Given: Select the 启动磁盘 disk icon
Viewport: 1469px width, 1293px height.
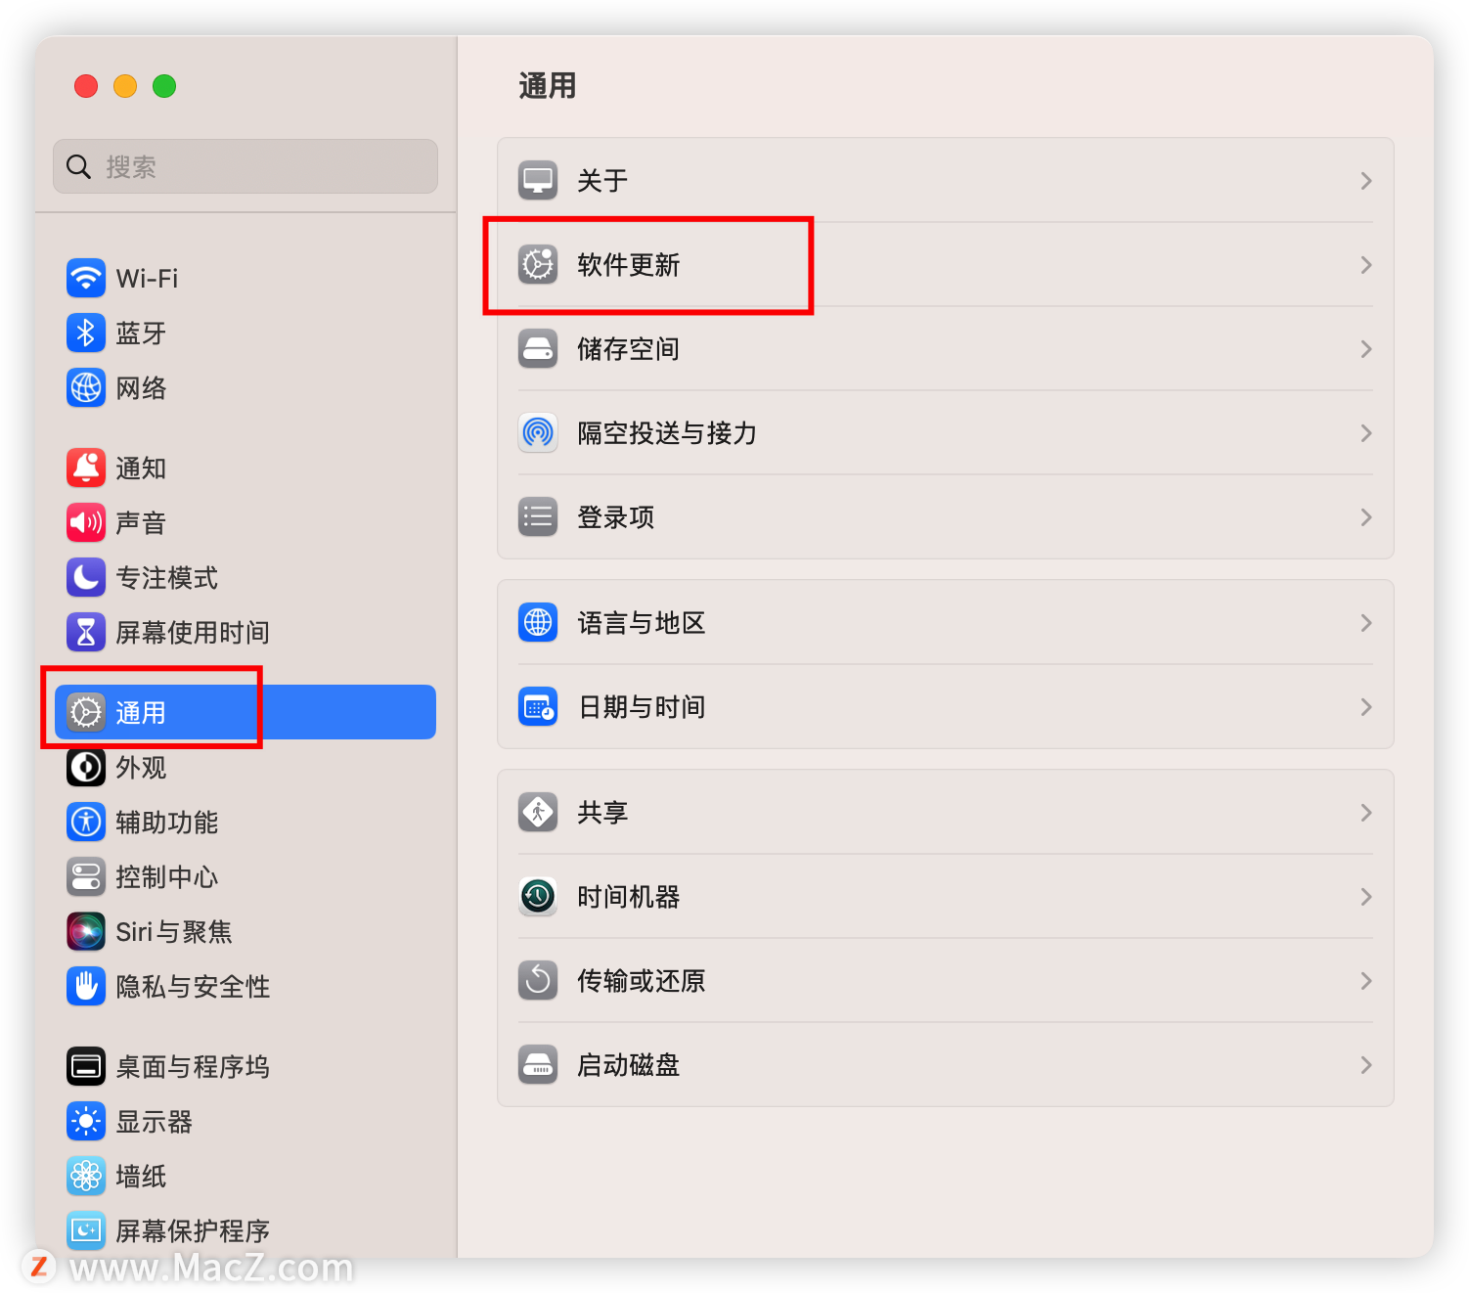Looking at the screenshot, I should tap(538, 1064).
